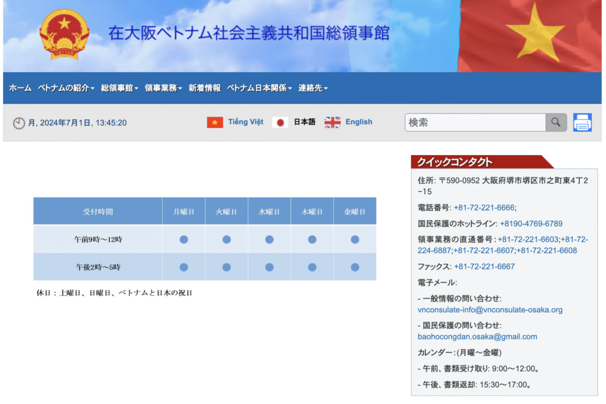The width and height of the screenshot is (606, 404).
Task: Open the 新着情報 menu item
Action: point(204,88)
